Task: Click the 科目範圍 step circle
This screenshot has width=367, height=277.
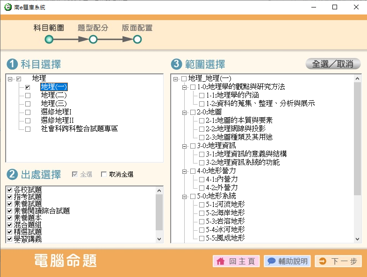Action: point(49,40)
